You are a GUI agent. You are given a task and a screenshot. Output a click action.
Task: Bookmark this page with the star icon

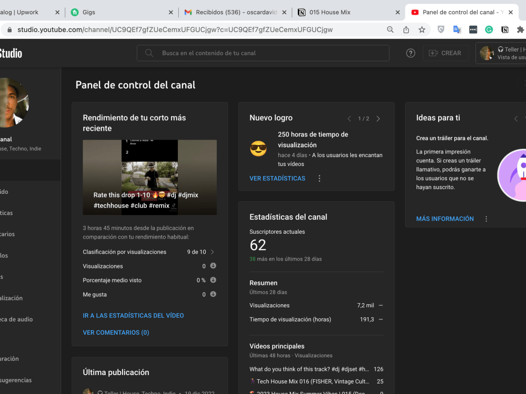(422, 29)
